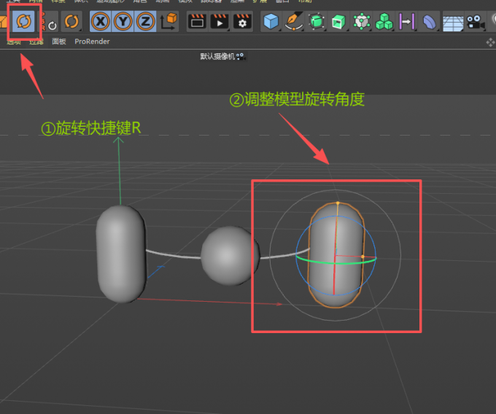Screen dimensions: 496x414
Task: Open the spline pen tool flyout
Action: tap(294, 22)
